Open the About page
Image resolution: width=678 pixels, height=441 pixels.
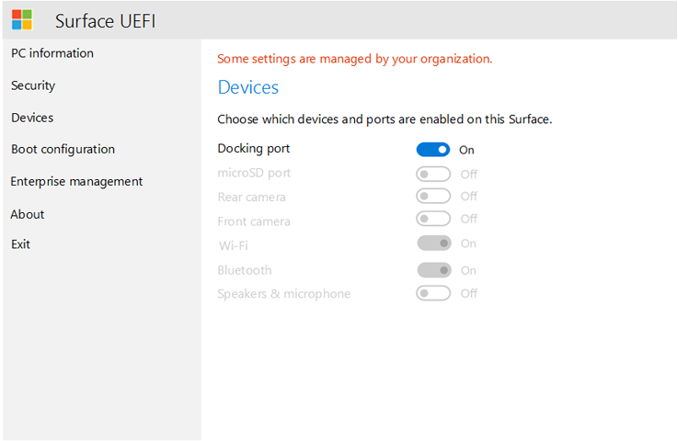pos(28,214)
